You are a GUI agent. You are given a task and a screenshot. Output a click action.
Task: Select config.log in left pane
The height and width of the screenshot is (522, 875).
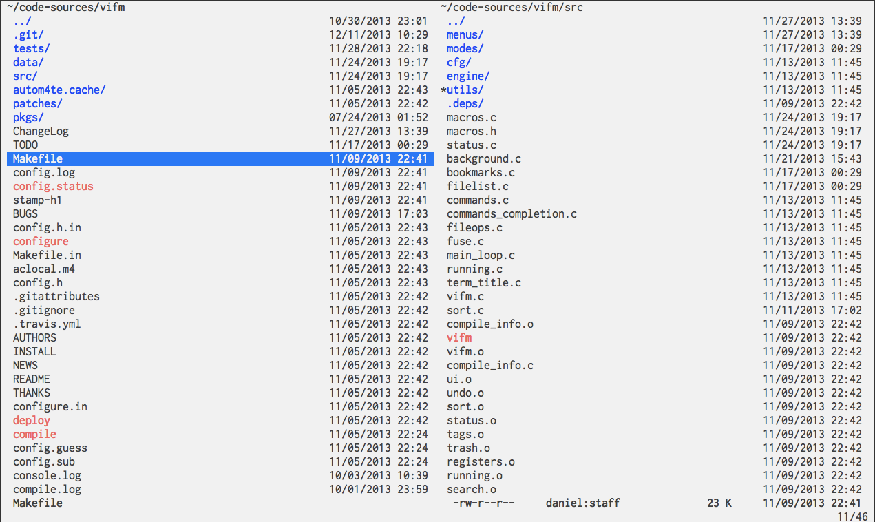(x=44, y=172)
